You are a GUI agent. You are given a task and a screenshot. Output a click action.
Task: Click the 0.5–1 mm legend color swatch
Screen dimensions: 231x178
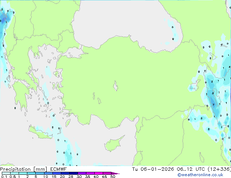(15, 173)
